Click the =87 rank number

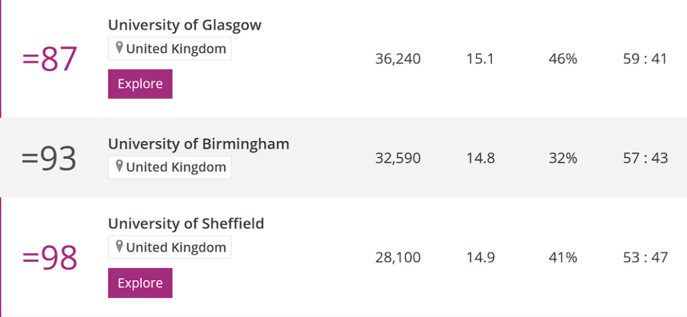click(50, 59)
